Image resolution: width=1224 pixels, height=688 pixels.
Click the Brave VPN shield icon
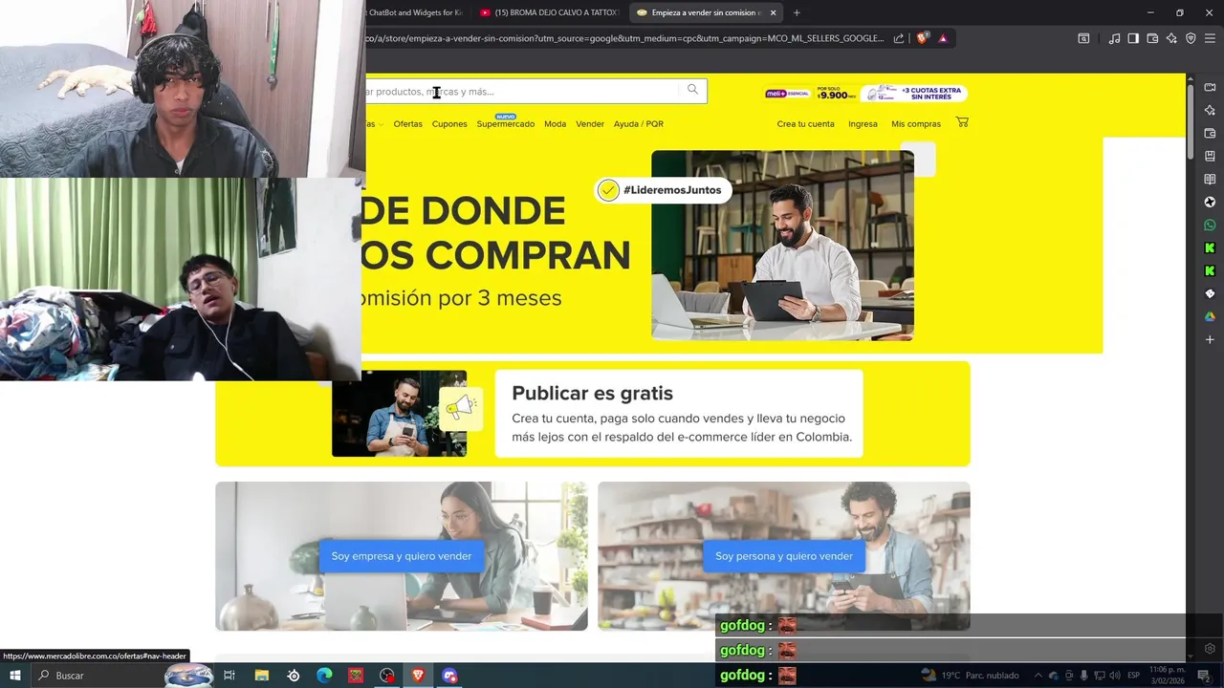(1191, 38)
